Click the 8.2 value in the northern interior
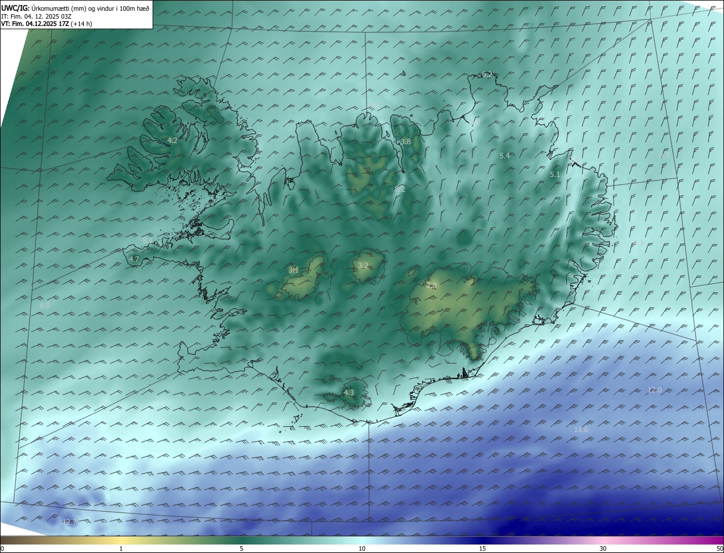This screenshot has height=553, width=724. click(x=400, y=189)
